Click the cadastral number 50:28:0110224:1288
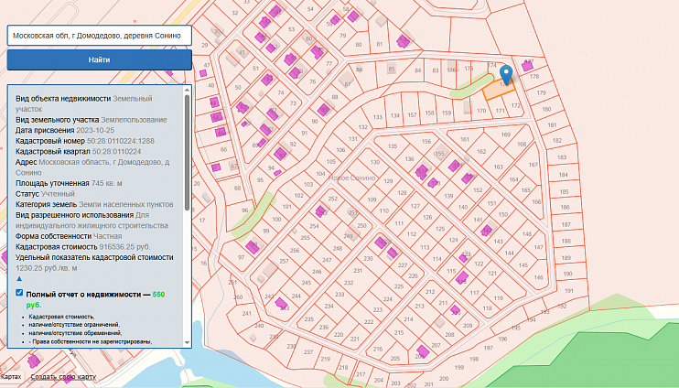 pyautogui.click(x=121, y=141)
